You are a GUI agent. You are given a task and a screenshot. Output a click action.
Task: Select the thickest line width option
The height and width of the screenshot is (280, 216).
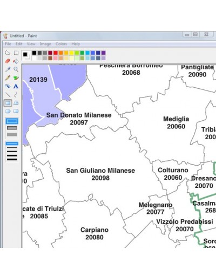coord(12,159)
